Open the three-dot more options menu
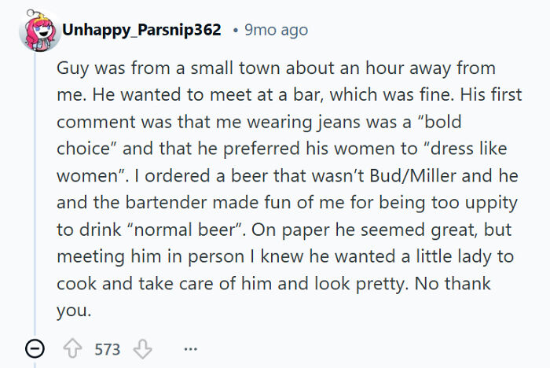The width and height of the screenshot is (550, 368). tap(189, 349)
